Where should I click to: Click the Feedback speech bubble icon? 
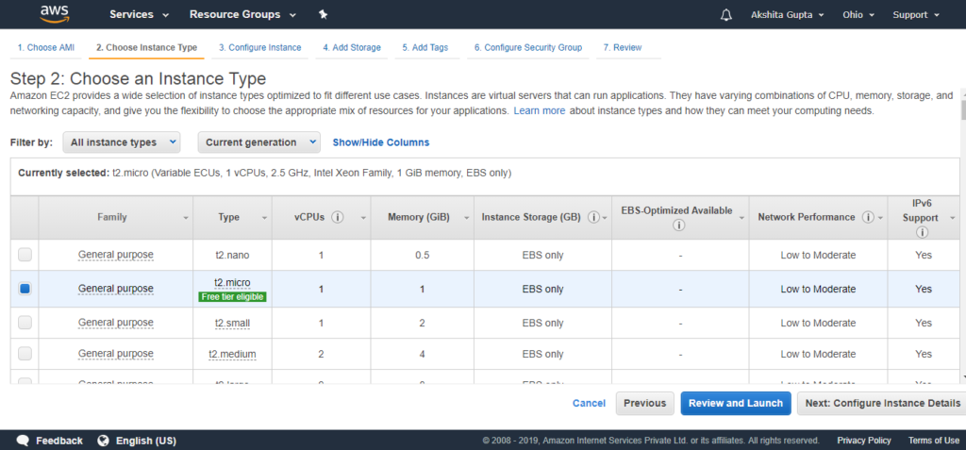[23, 441]
